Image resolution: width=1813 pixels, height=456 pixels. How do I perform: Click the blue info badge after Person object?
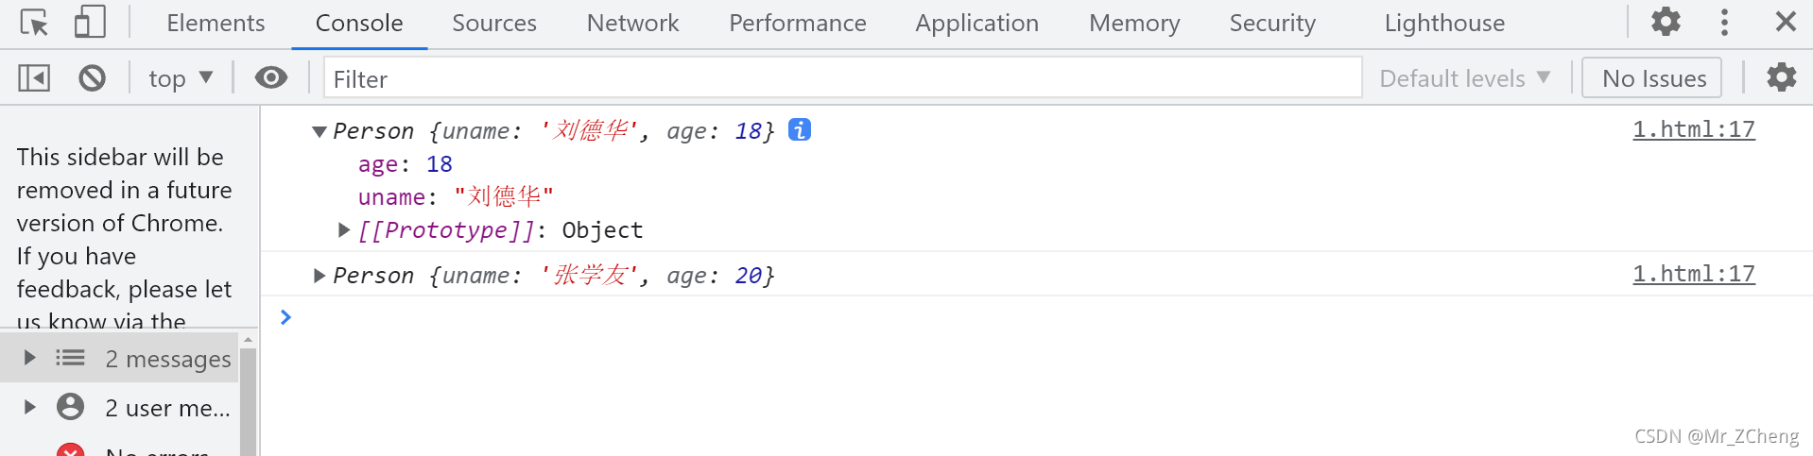tap(800, 129)
